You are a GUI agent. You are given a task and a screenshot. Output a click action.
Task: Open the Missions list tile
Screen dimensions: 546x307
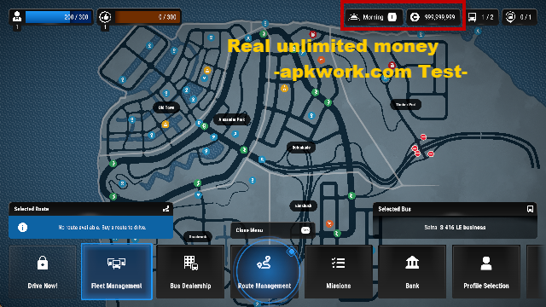339,271
